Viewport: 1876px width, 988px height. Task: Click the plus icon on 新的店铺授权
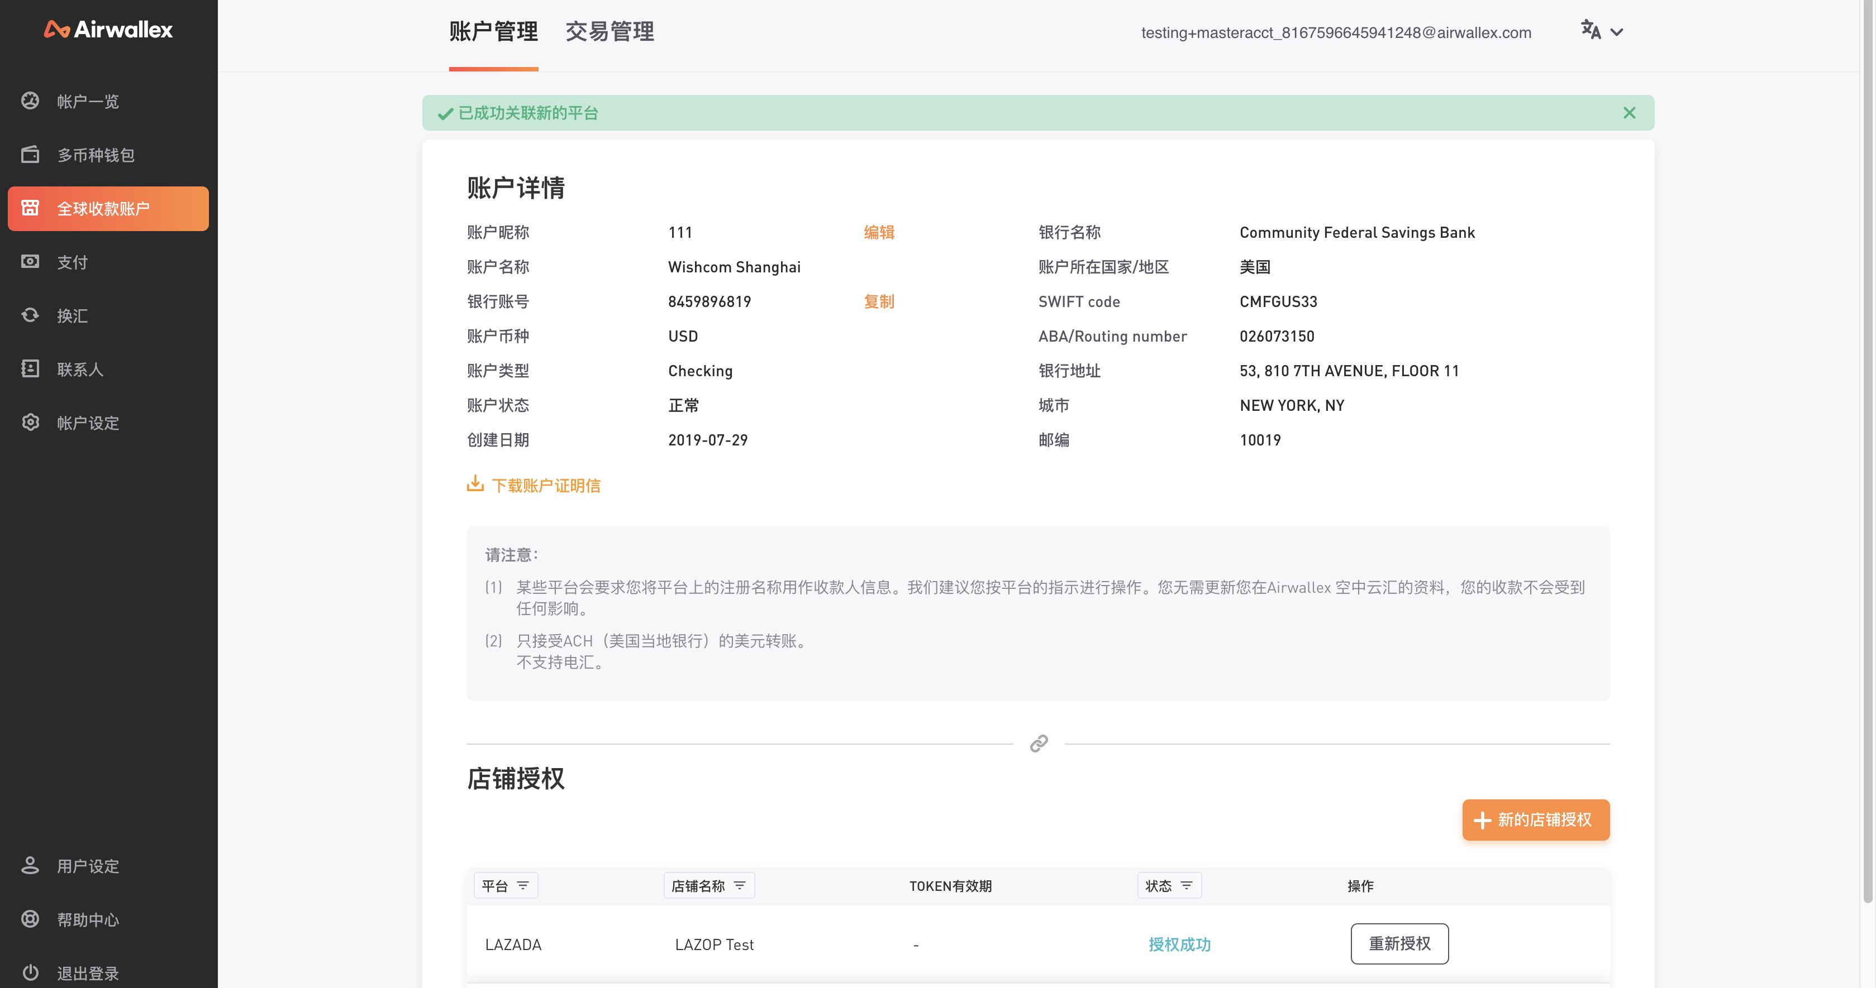1482,821
